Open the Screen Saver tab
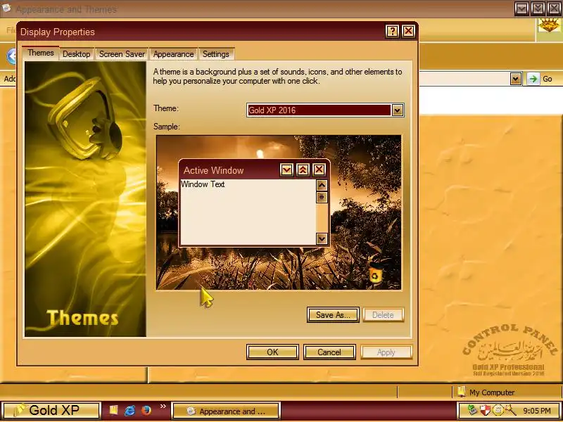 pyautogui.click(x=122, y=54)
